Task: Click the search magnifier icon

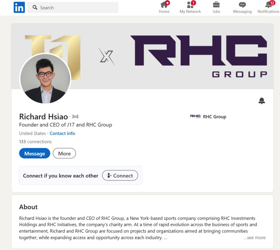Action: point(35,7)
